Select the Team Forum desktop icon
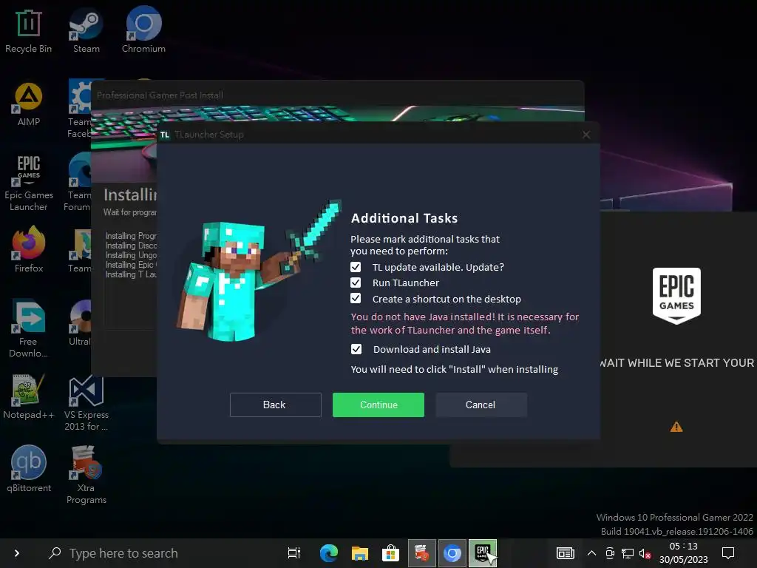This screenshot has height=568, width=757. (x=78, y=183)
